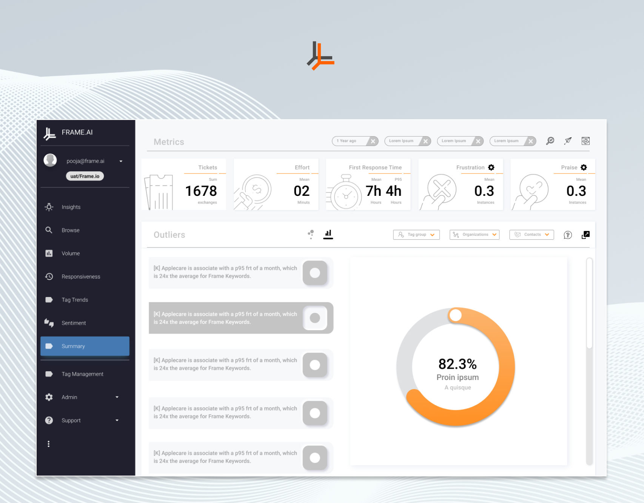This screenshot has width=644, height=503.
Task: Click the Tag Management label
Action: click(x=82, y=374)
